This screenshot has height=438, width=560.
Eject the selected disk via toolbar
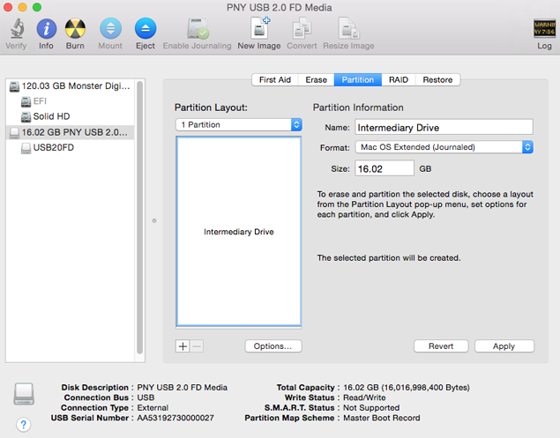pos(146,28)
